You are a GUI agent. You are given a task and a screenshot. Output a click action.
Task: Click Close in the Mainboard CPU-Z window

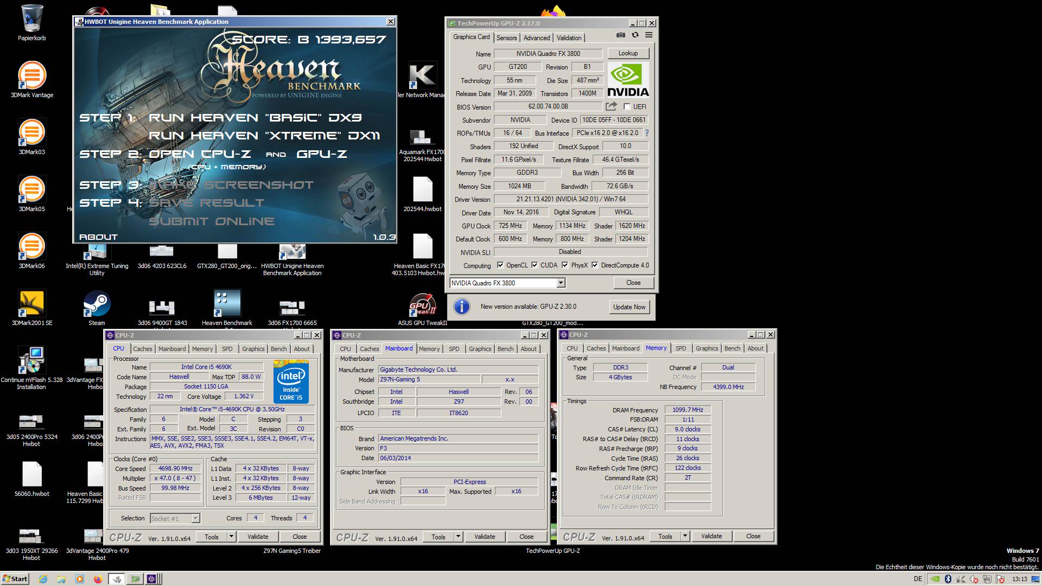click(526, 537)
